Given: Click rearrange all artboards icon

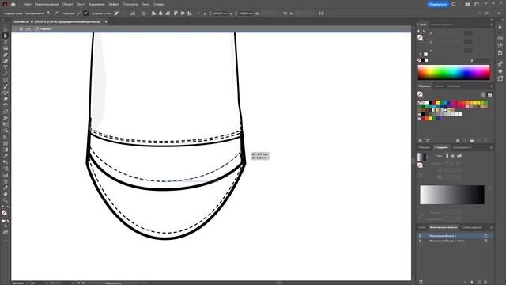Looking at the screenshot, I should point(421,282).
